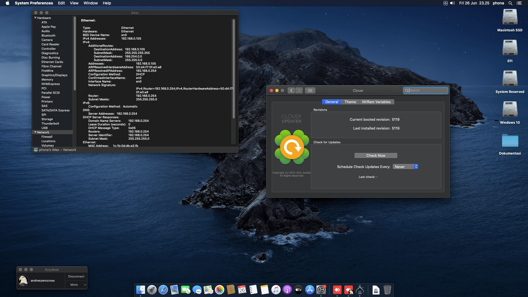Viewport: 528px width, 297px height.
Task: Open Edit menu in menu bar
Action: [61, 3]
